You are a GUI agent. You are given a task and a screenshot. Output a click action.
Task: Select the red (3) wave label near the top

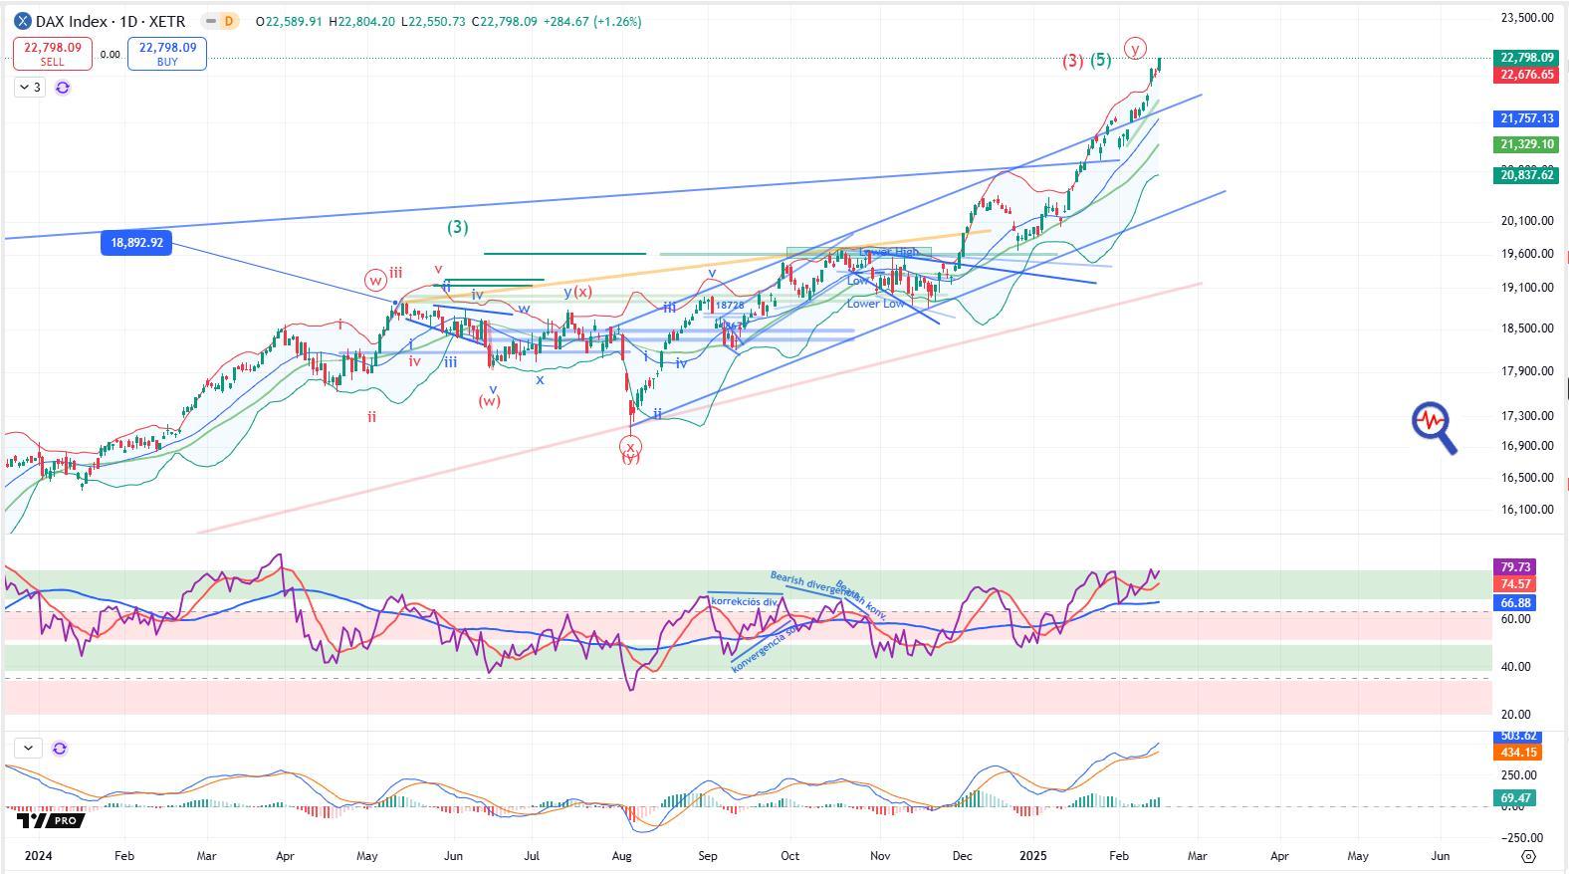1072,61
